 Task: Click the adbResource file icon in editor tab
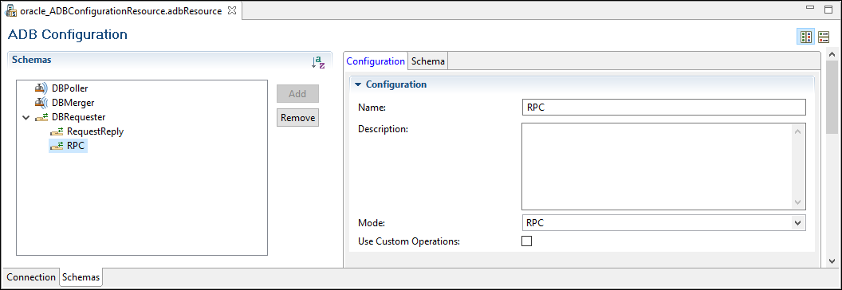pyautogui.click(x=10, y=10)
